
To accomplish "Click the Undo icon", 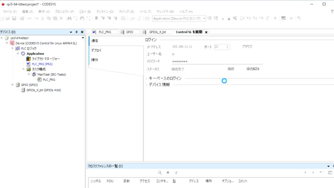I will coord(29,19).
